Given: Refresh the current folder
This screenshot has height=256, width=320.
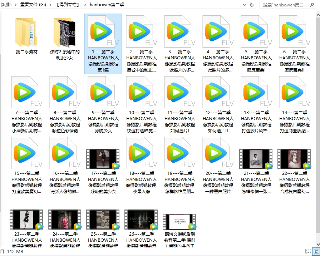Looking at the screenshot, I should (x=252, y=5).
